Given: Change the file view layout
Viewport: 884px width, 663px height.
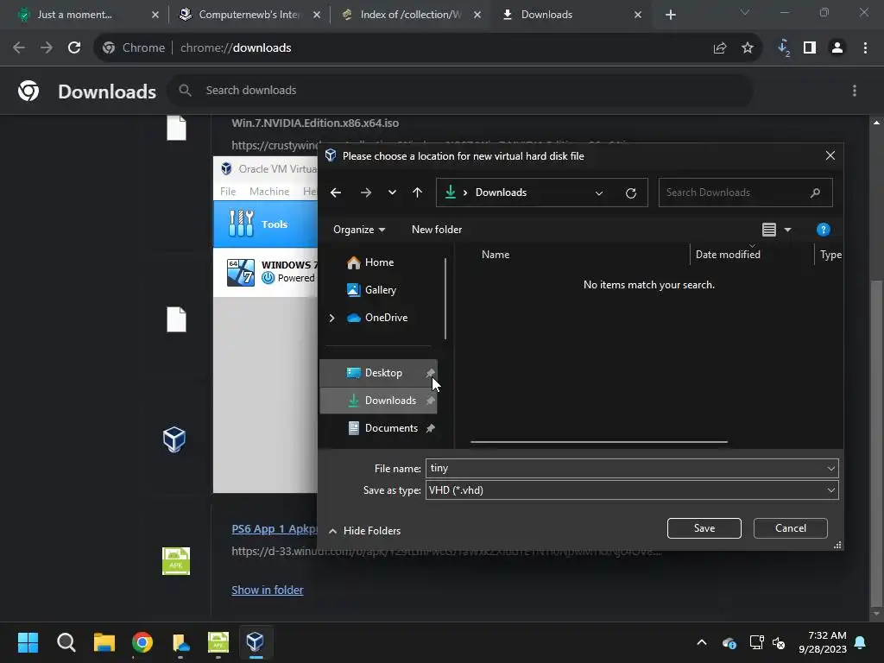Looking at the screenshot, I should pyautogui.click(x=769, y=230).
